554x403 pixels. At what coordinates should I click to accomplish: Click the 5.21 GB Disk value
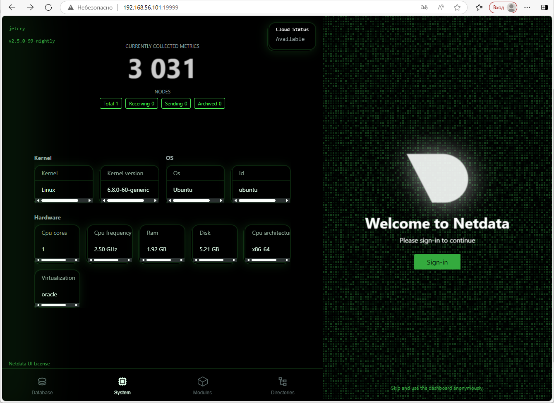209,249
